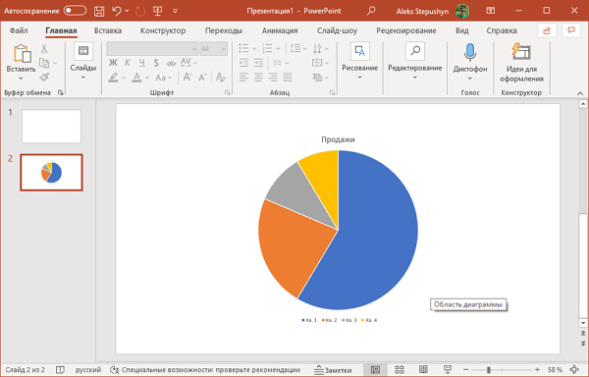Open Буфер обмена dialog launcher
The width and height of the screenshot is (589, 377).
[x=60, y=92]
